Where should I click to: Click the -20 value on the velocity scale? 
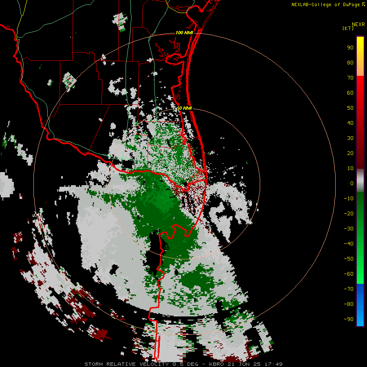349,214
